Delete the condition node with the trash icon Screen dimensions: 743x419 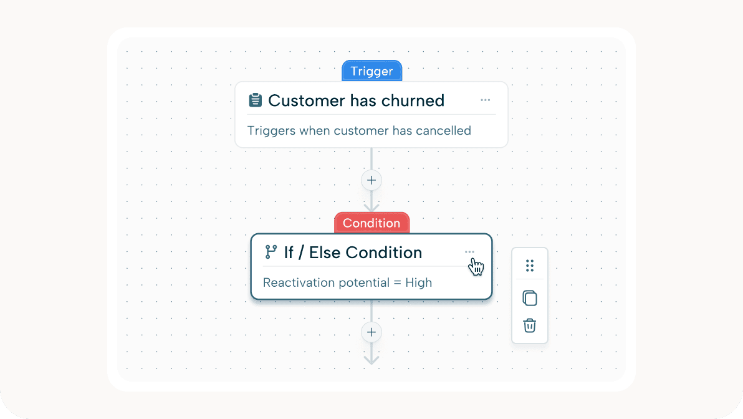tap(530, 325)
